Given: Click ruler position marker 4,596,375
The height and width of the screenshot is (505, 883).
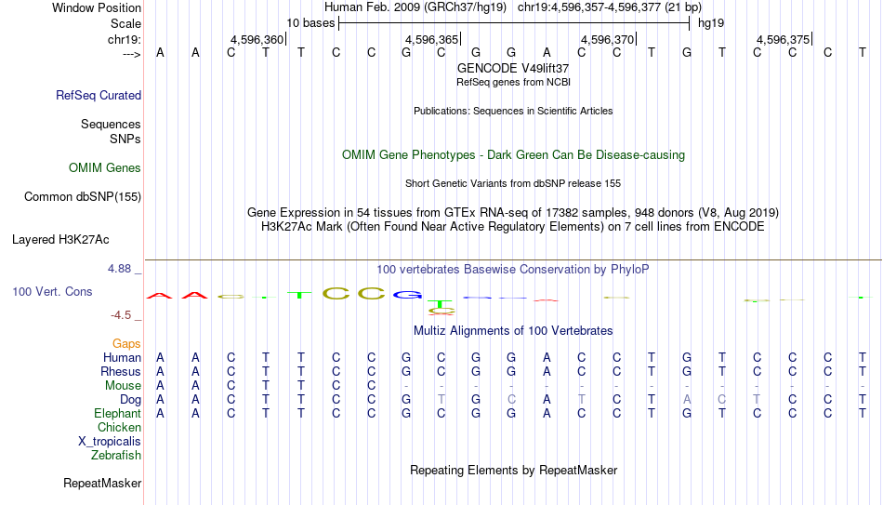Looking at the screenshot, I should click(785, 39).
